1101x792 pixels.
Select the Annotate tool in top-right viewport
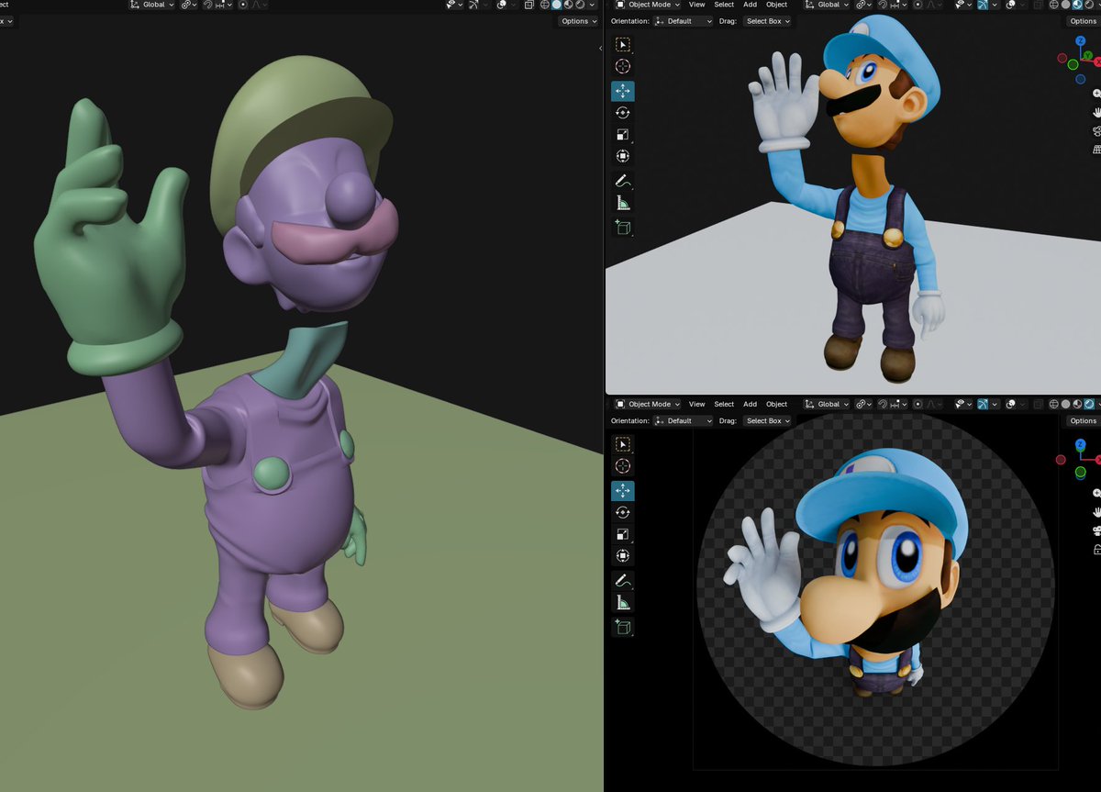(623, 181)
